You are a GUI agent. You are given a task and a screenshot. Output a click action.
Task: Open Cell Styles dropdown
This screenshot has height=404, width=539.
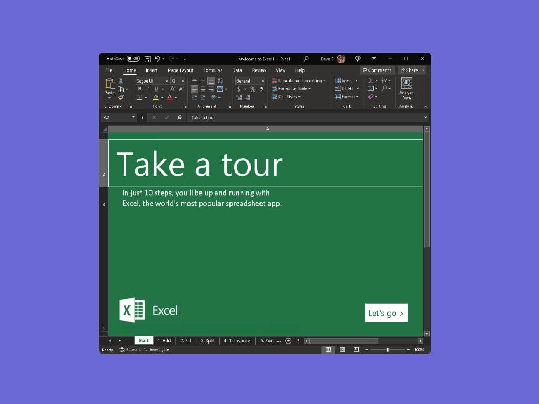click(286, 97)
